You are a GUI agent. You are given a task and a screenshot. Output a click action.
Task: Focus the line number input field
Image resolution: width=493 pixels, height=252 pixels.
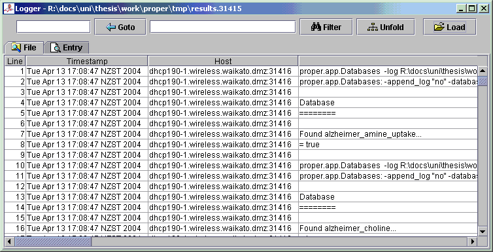click(54, 27)
